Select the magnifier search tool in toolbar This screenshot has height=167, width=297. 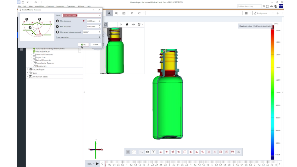(x=109, y=13)
